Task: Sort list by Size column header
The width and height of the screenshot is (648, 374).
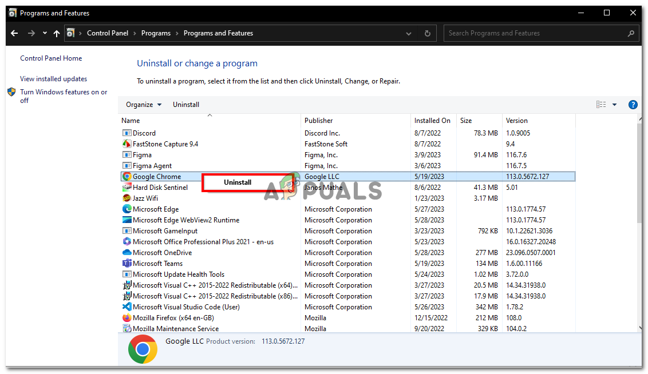Action: [x=479, y=121]
